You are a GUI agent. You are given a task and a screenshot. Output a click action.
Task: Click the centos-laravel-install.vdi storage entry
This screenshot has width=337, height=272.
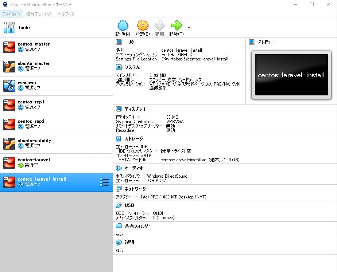coord(200,159)
